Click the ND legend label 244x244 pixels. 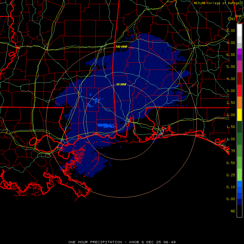coord(233,211)
